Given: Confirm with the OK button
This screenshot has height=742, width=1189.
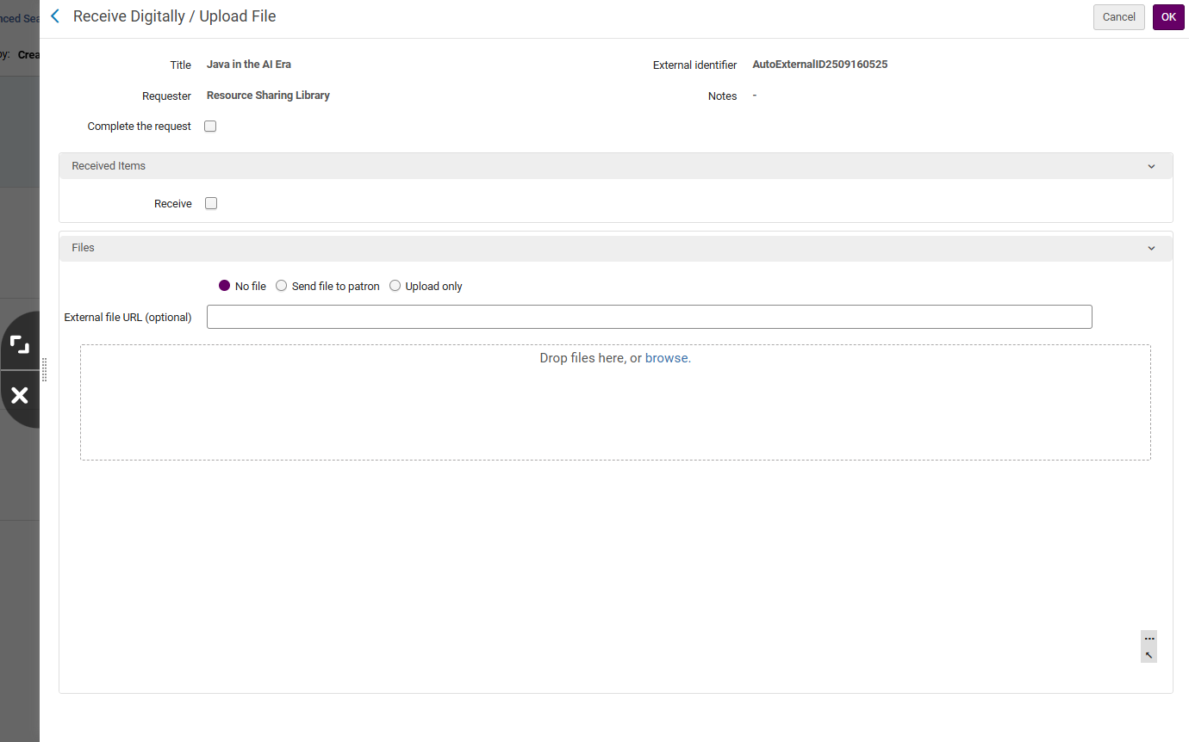Looking at the screenshot, I should tap(1168, 17).
